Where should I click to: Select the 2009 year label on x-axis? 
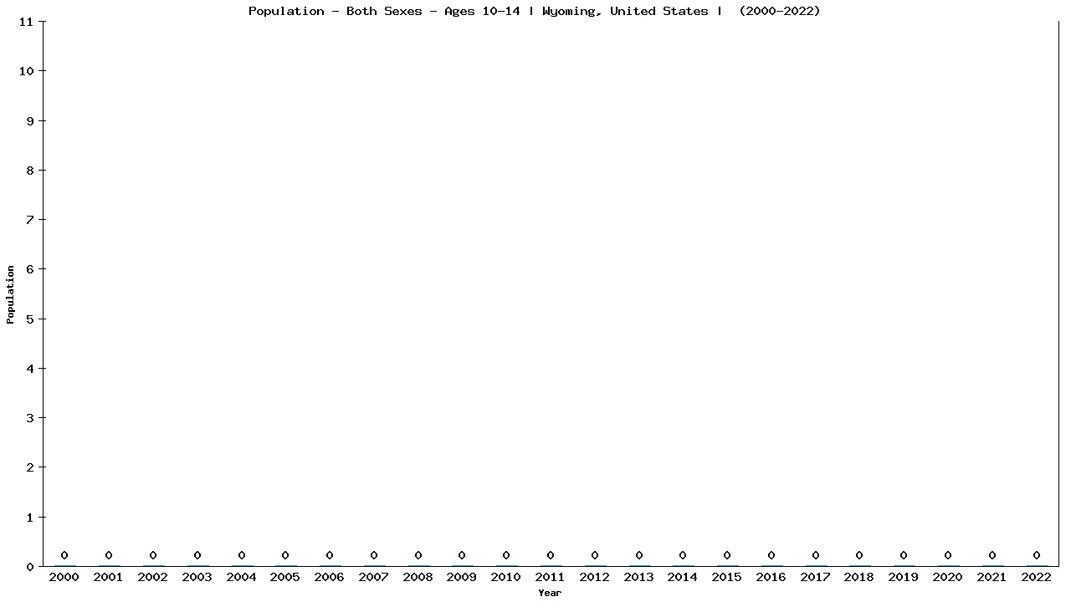tap(462, 577)
